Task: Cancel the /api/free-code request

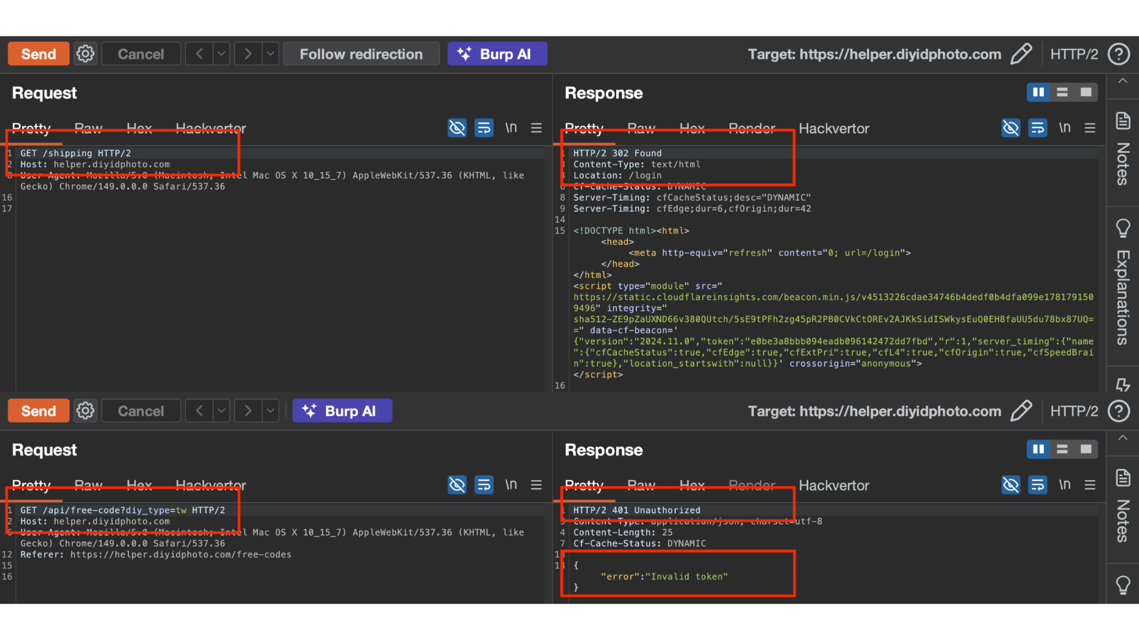Action: [x=141, y=411]
